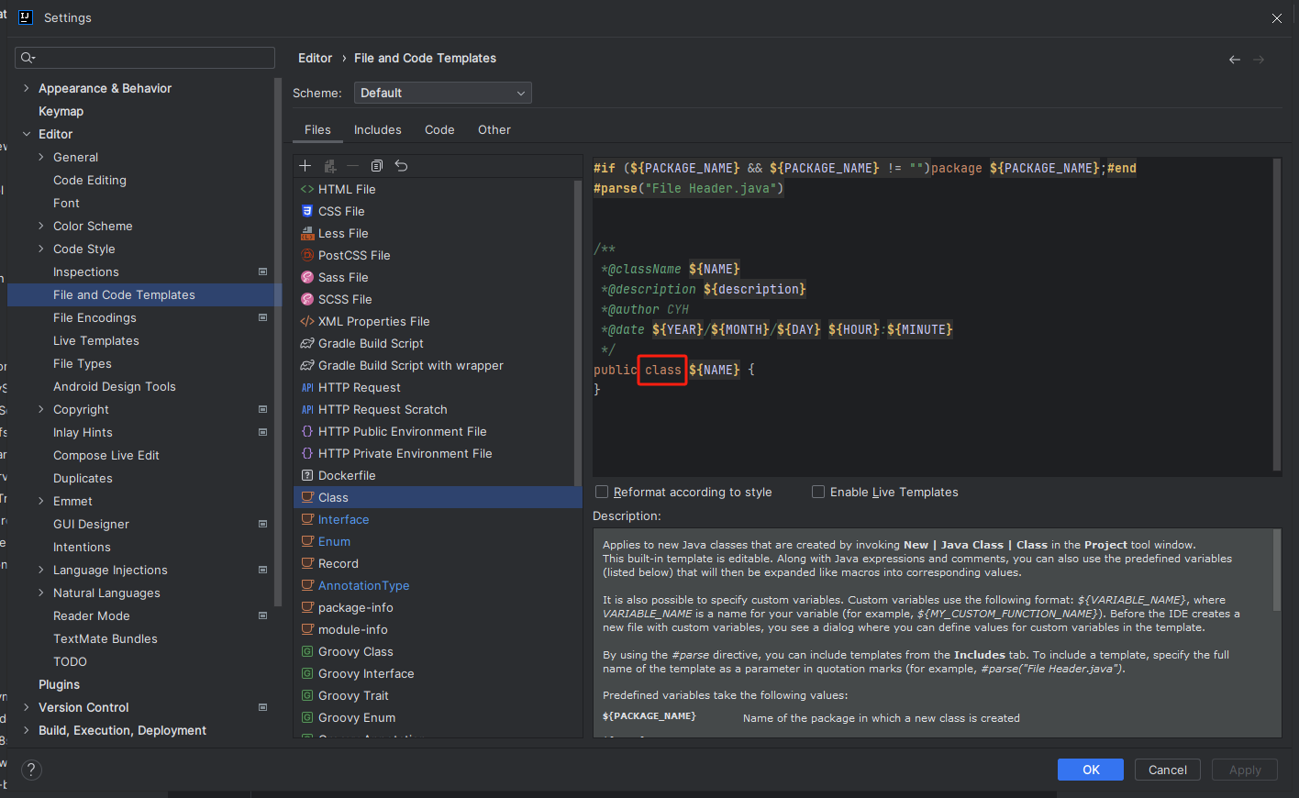1299x798 pixels.
Task: Click the Copy Template icon
Action: pos(376,166)
